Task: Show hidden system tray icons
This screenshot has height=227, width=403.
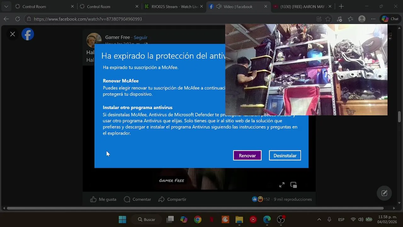Action: [x=319, y=219]
